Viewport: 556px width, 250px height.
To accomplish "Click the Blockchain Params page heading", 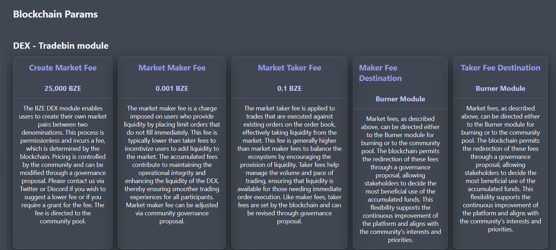I will click(x=55, y=14).
